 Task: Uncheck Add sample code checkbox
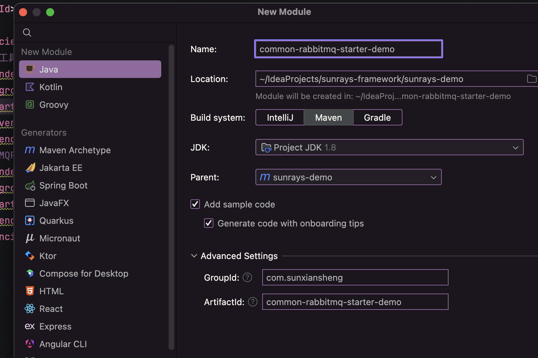pos(195,204)
